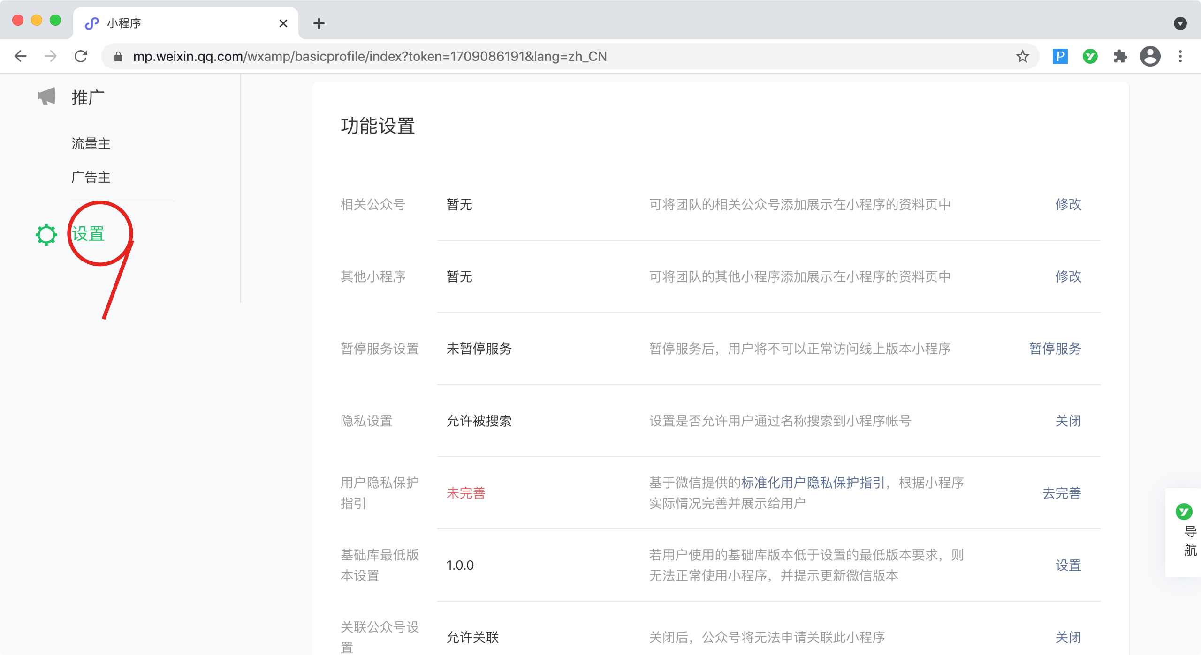Click 修改 for 相关公众号
1201x655 pixels.
coord(1068,204)
